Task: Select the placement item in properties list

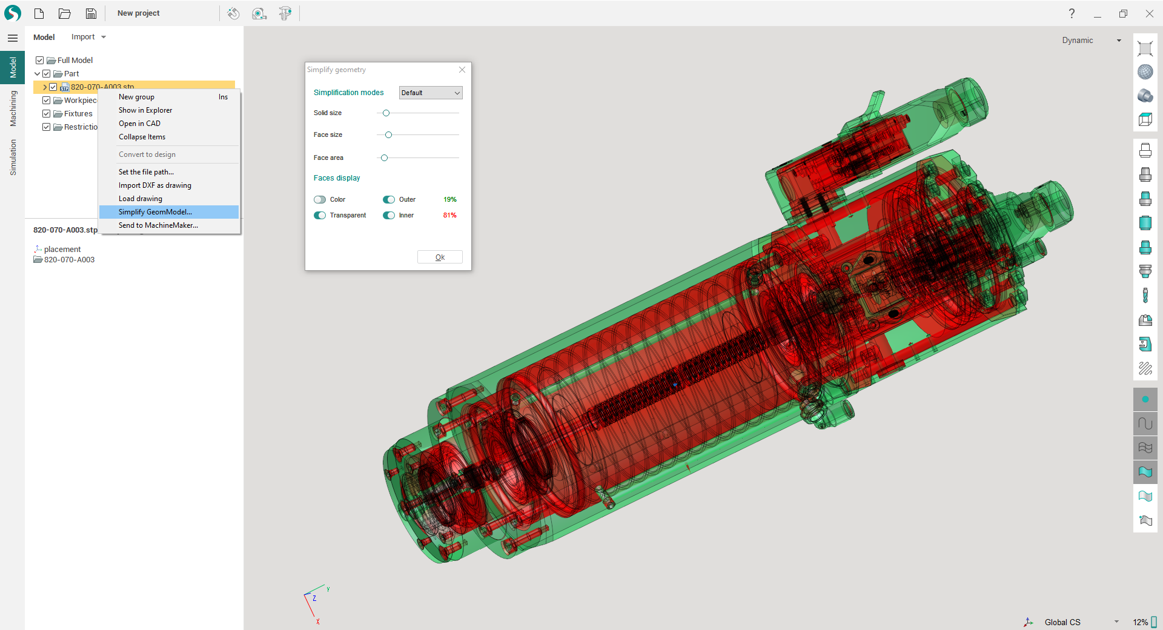Action: 58,249
